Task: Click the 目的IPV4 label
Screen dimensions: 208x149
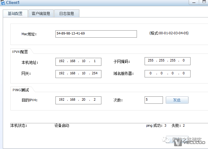Action: click(29, 100)
